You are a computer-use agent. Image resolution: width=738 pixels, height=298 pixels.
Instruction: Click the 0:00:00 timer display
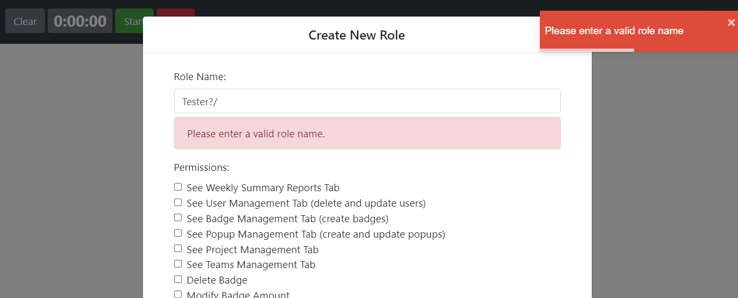tap(80, 21)
